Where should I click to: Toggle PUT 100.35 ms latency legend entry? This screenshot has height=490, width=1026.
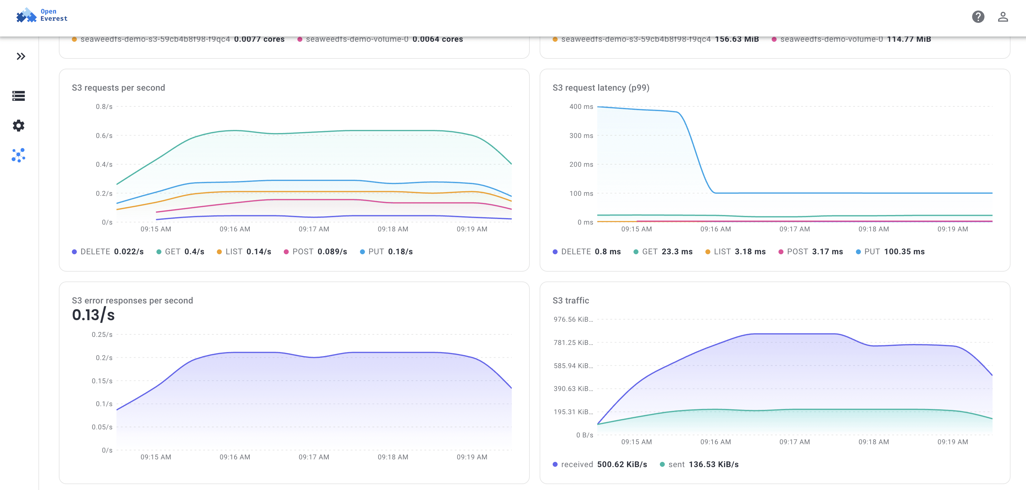point(890,252)
